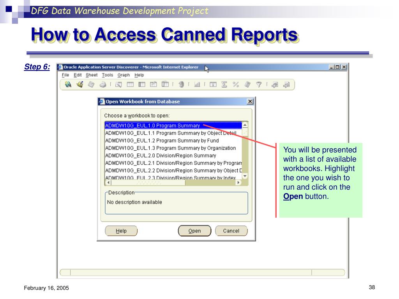Click workbook list scroll up arrow

pos(245,125)
